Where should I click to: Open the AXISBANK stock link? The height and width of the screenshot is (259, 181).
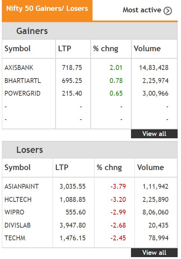19,68
